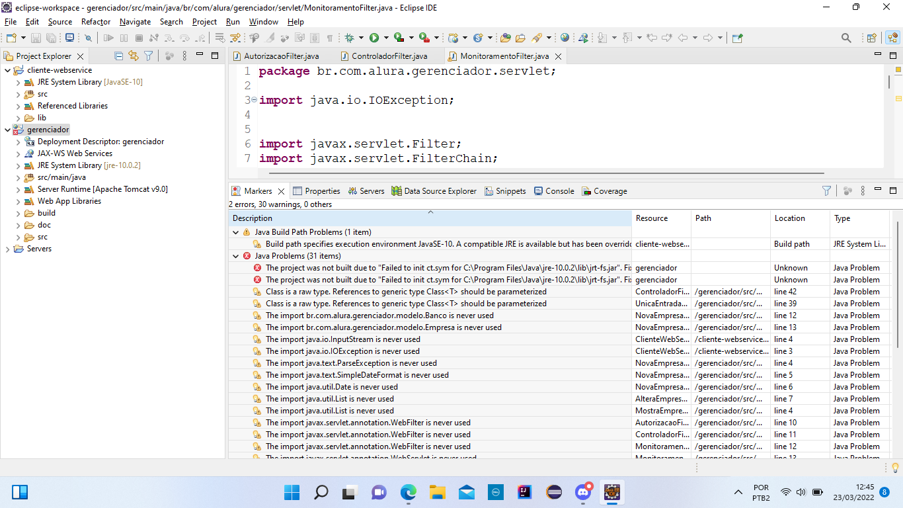
Task: Collapse the import fold at line 3
Action: point(255,100)
